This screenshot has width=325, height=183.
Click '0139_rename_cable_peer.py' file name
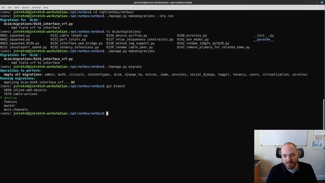[x=129, y=47]
